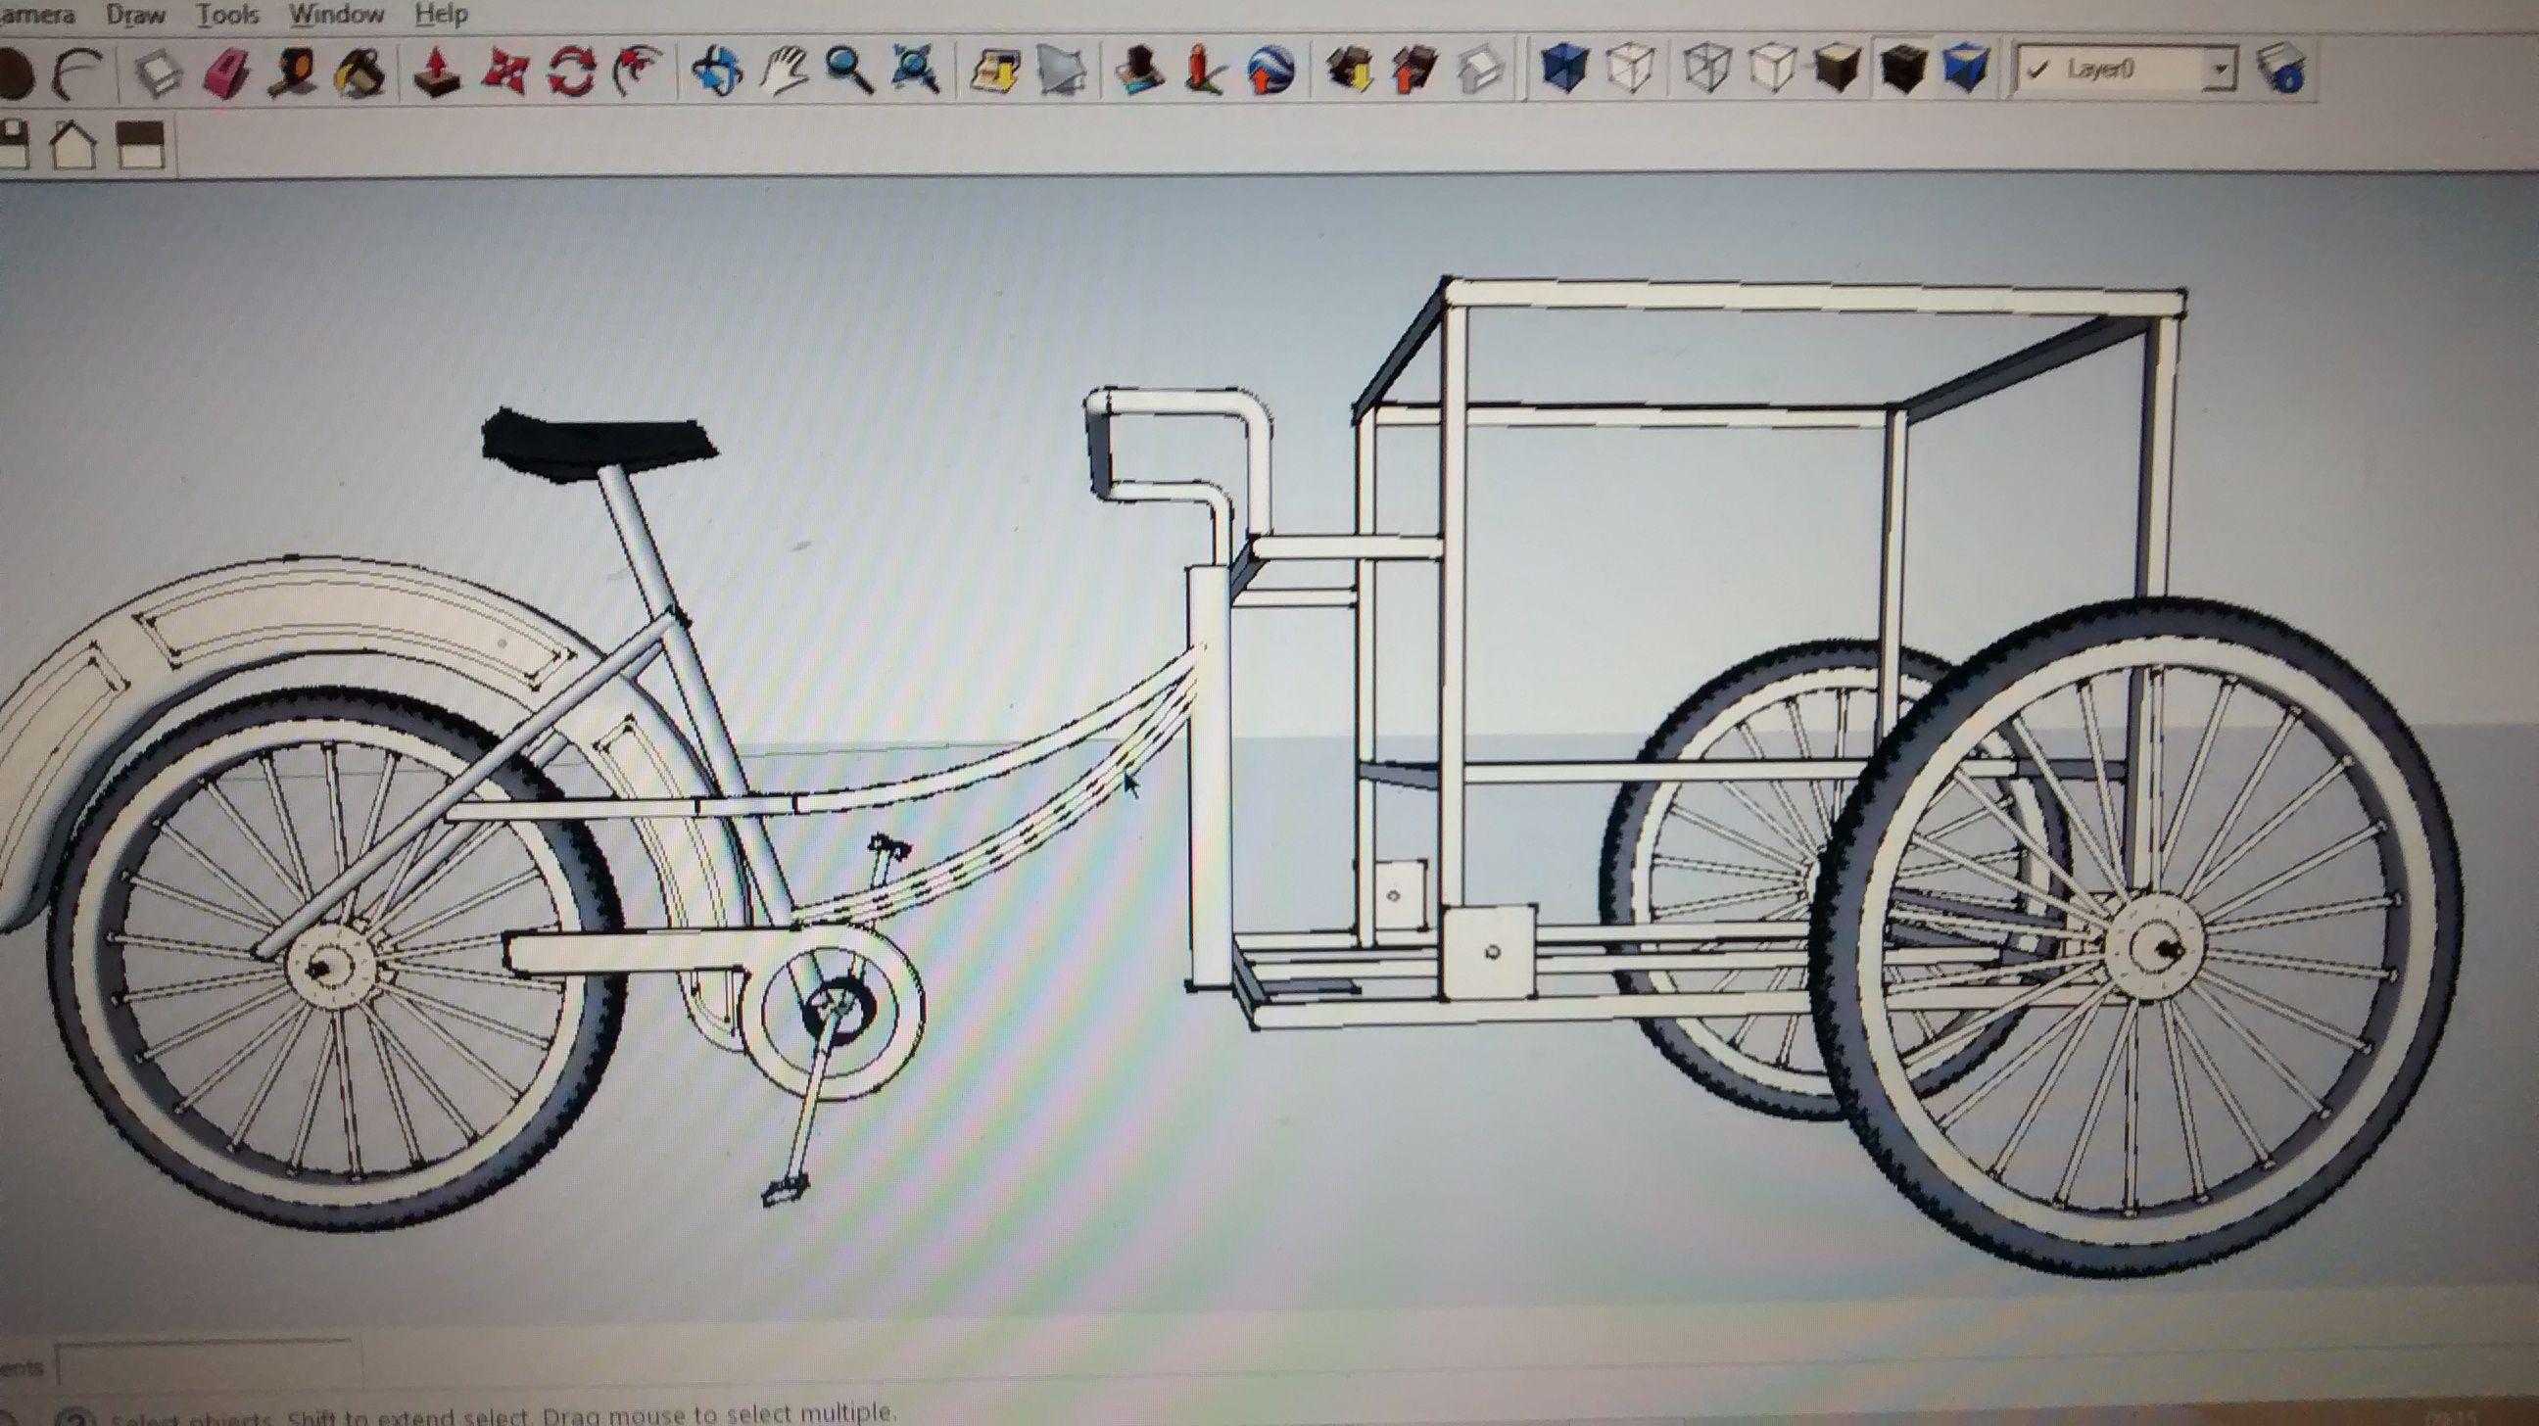
Task: Choose the Push/Pull tool
Action: click(438, 71)
